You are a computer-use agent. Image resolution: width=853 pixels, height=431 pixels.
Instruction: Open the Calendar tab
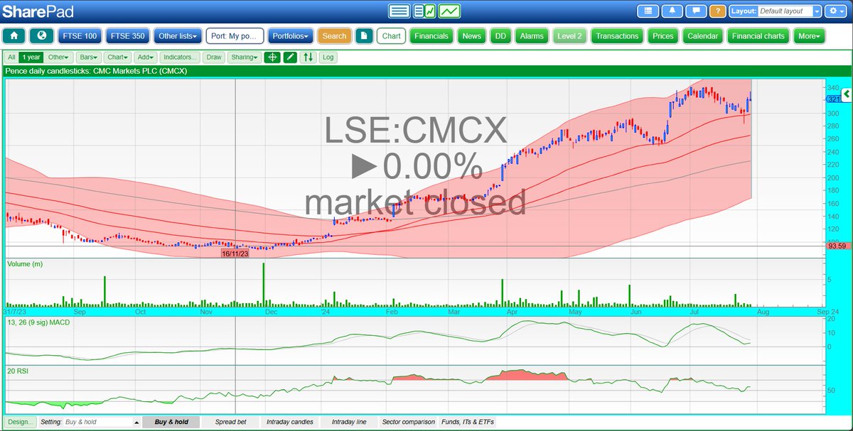702,36
